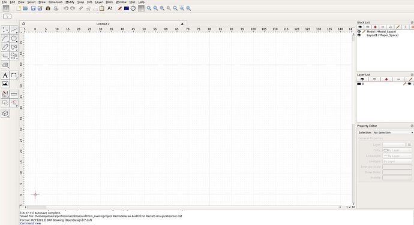Create a new drawing file
This screenshot has height=225, width=414.
click(x=19, y=8)
